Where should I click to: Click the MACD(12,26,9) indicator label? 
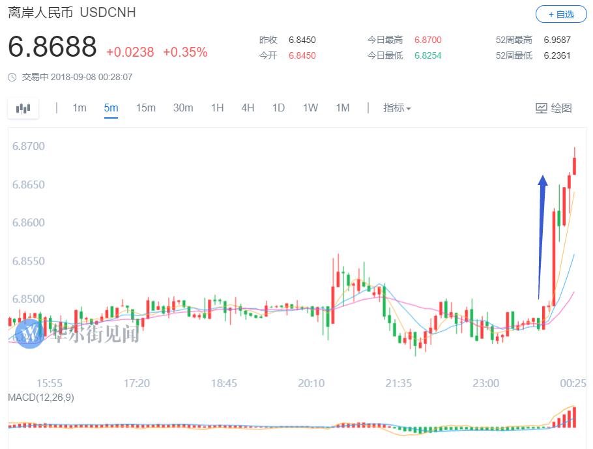40,398
